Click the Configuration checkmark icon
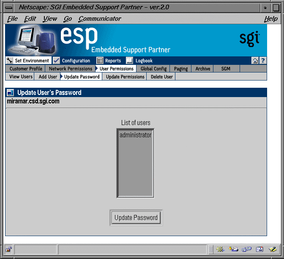The height and width of the screenshot is (259, 284). pos(57,60)
